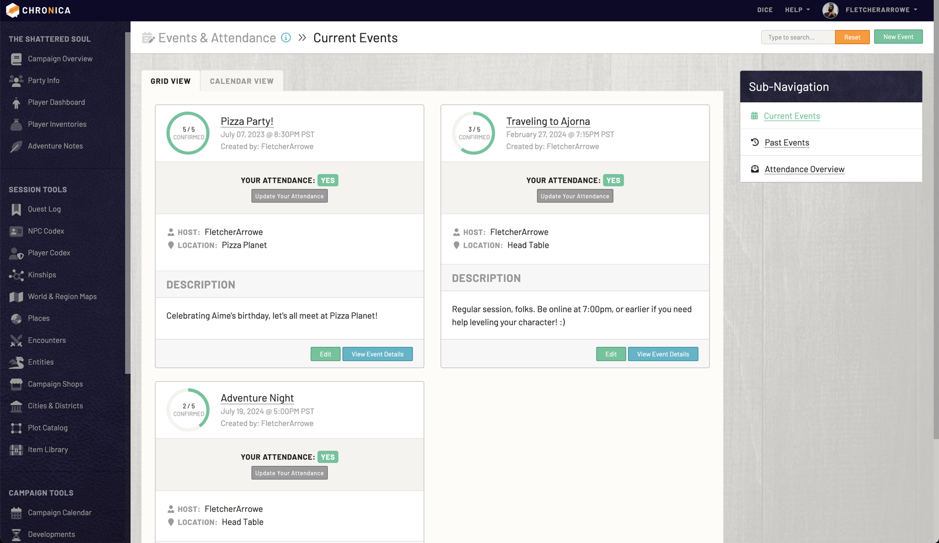Open the FletcherArrowe account dropdown
The height and width of the screenshot is (543, 939).
coord(881,10)
